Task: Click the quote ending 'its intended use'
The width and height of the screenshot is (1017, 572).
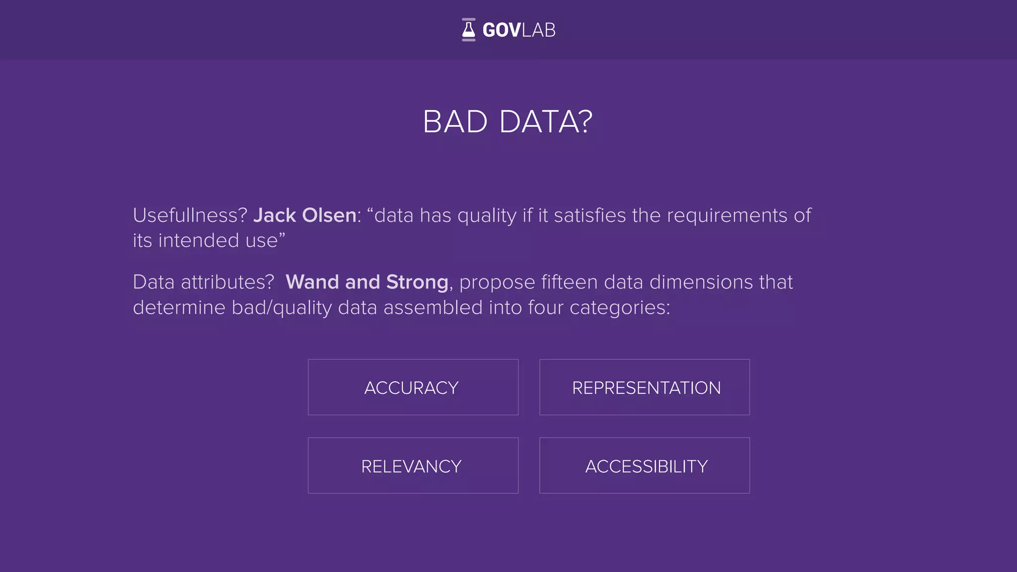Action: tap(209, 240)
